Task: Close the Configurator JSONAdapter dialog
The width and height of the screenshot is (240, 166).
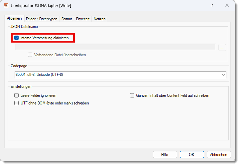Action: coord(227,6)
